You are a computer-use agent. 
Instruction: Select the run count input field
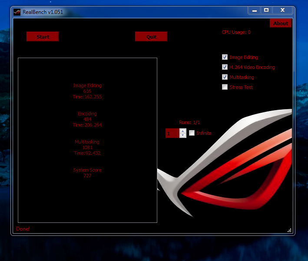coord(172,133)
